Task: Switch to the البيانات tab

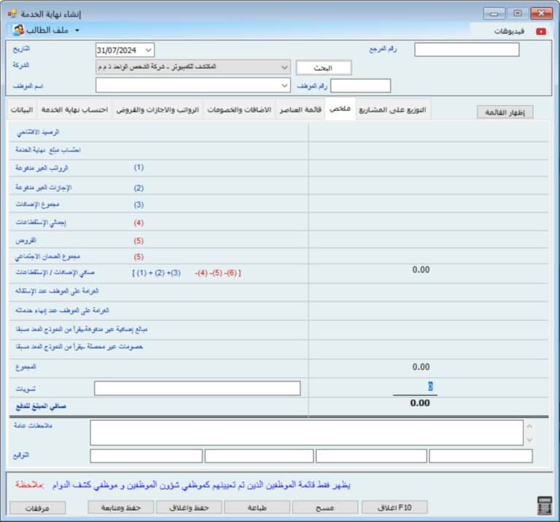Action: [x=22, y=109]
